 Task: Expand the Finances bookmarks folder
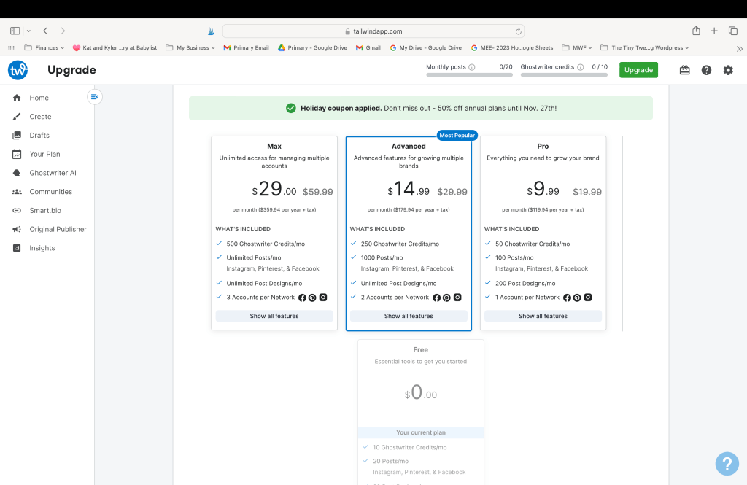44,48
